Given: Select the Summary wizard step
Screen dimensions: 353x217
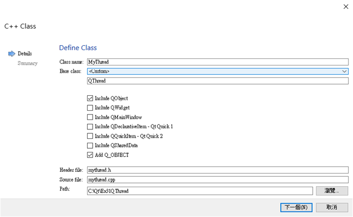Looking at the screenshot, I should pos(28,63).
